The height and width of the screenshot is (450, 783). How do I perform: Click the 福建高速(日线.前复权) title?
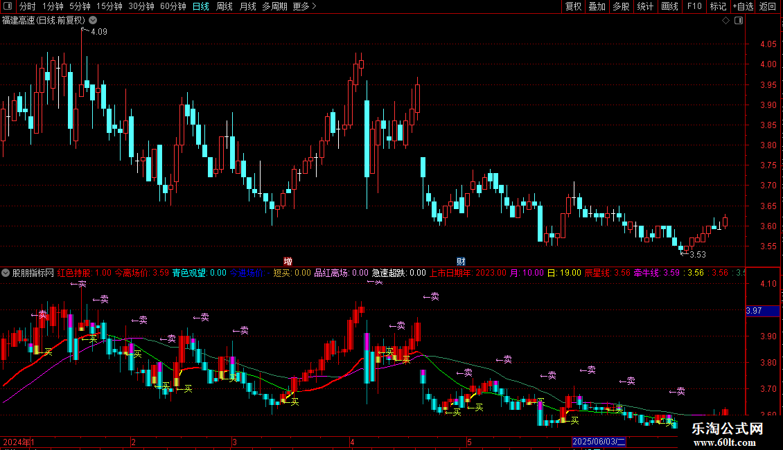point(44,20)
